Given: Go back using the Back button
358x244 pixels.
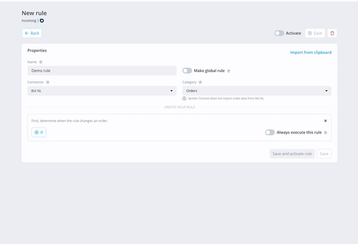Looking at the screenshot, I should tap(32, 34).
